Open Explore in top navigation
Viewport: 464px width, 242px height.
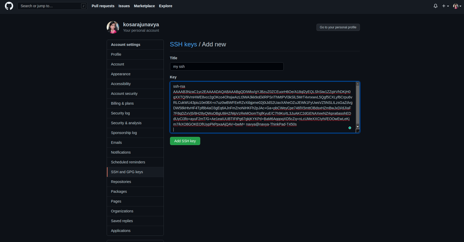click(166, 6)
